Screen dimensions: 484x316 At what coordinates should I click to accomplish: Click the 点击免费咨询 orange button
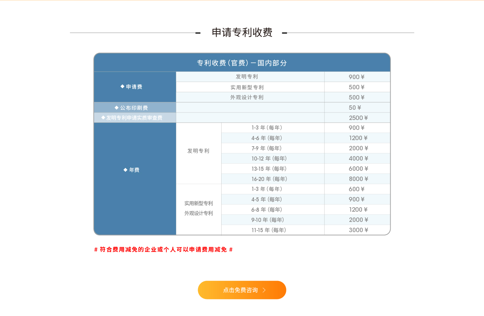(x=242, y=290)
